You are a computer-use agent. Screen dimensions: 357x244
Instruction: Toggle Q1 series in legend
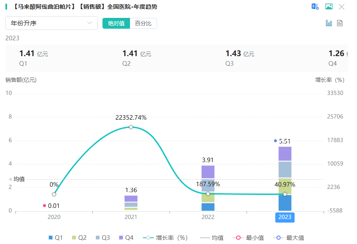tap(55, 238)
